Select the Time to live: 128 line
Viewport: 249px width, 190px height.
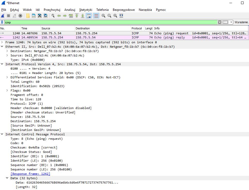26,99
